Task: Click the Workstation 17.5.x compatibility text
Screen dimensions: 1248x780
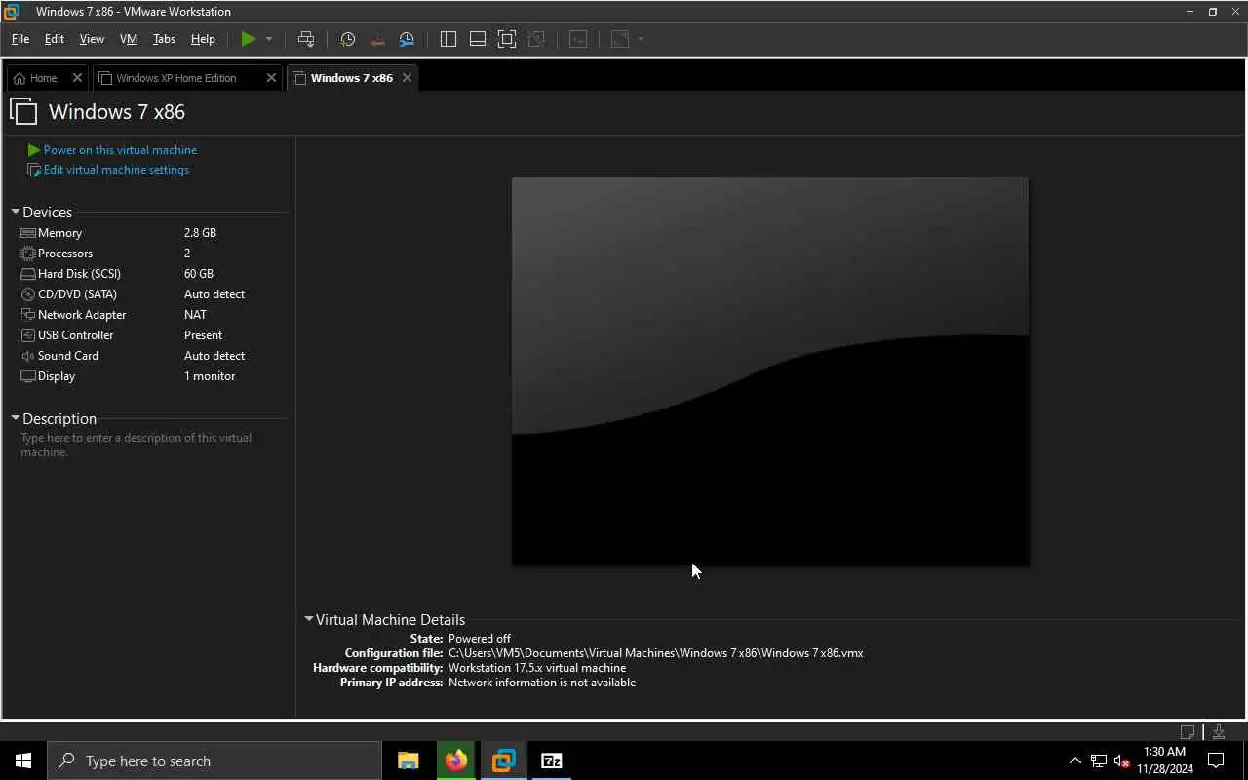Action: pyautogui.click(x=536, y=668)
